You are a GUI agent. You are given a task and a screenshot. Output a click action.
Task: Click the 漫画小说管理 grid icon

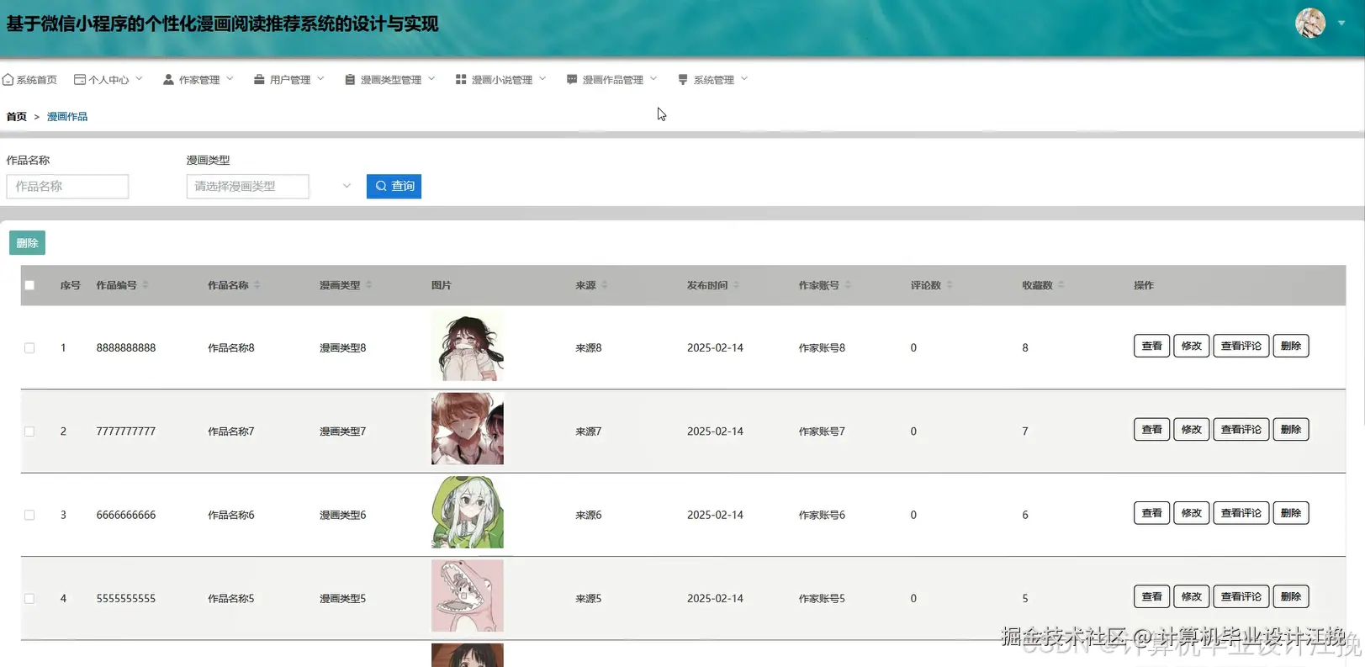461,80
